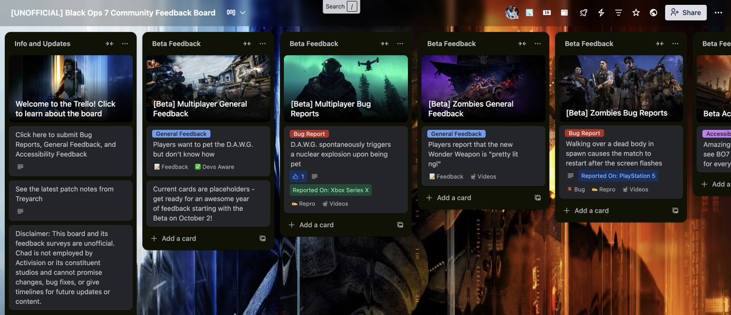Open the Disclaimer card
This screenshot has width=731, height=315.
pyautogui.click(x=71, y=267)
